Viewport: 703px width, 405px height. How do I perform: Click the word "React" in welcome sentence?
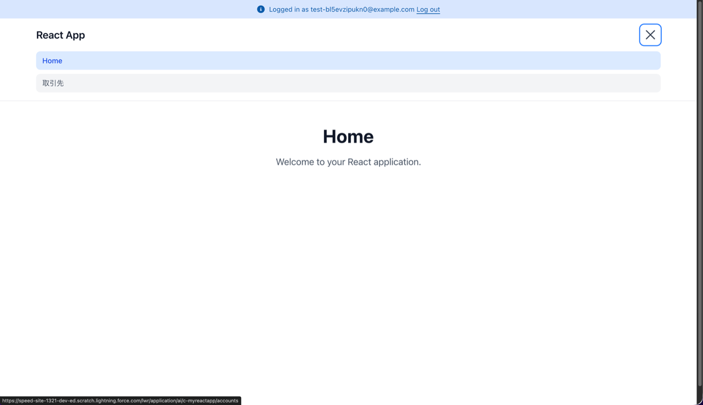[x=359, y=162]
